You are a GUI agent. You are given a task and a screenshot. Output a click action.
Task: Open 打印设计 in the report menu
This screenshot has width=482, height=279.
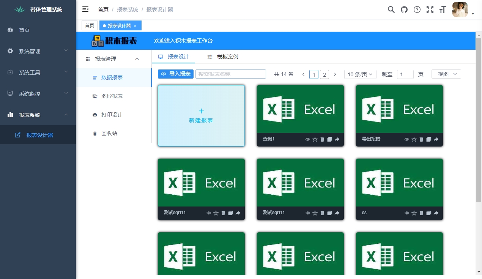pyautogui.click(x=114, y=115)
